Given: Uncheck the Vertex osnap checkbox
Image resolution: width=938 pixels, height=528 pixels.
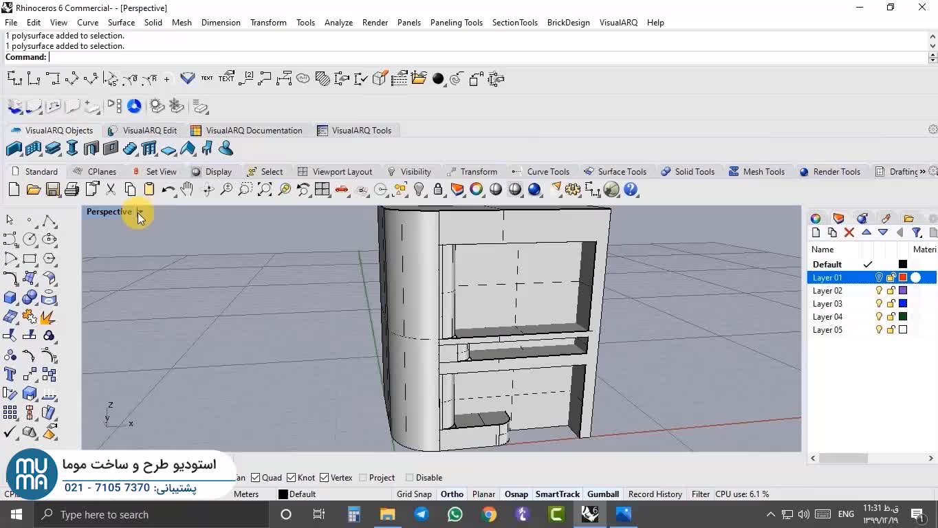Looking at the screenshot, I should pyautogui.click(x=323, y=478).
